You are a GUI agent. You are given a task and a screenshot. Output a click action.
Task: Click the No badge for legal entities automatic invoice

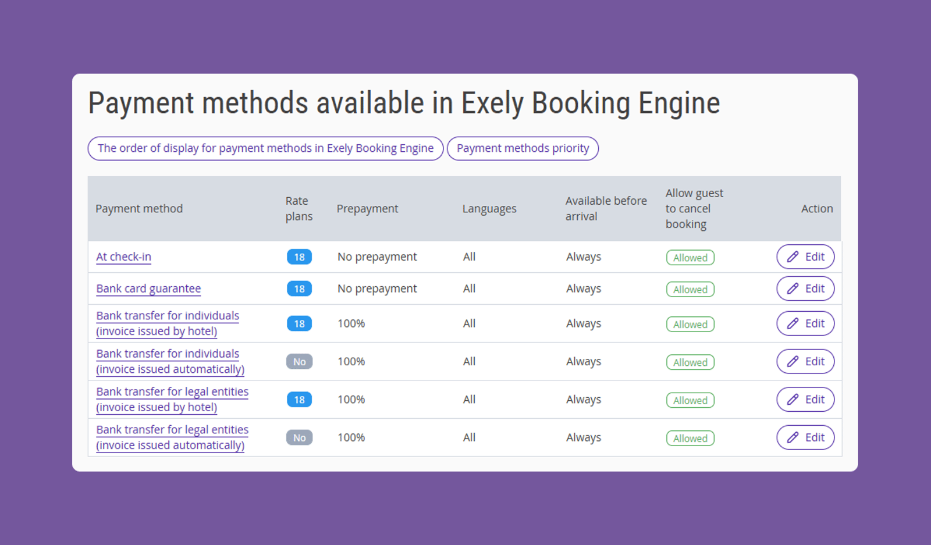pos(299,438)
